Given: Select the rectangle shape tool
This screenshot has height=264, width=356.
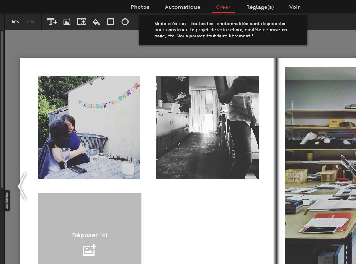Looking at the screenshot, I should pos(111,22).
